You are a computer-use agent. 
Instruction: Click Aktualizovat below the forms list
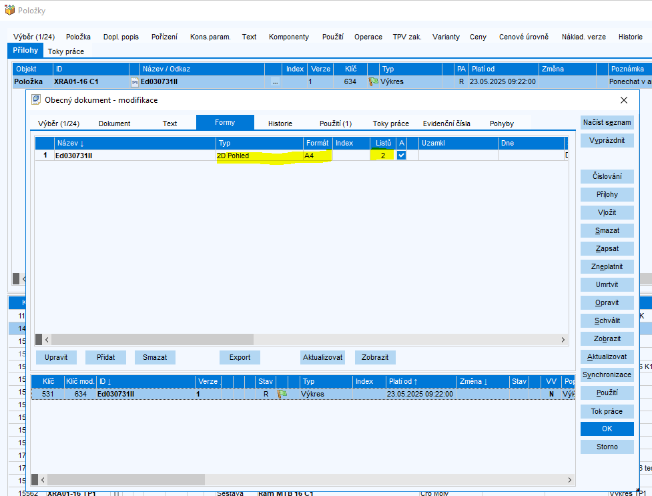coord(323,357)
